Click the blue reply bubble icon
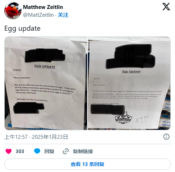The image size is (175, 172). (x=37, y=151)
